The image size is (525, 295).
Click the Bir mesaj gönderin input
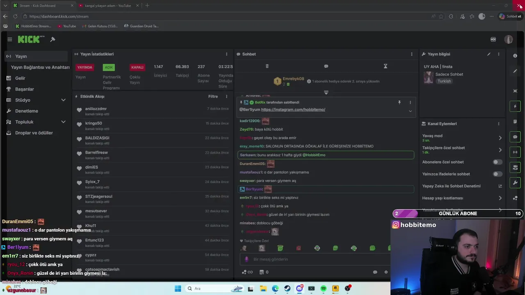[316, 259]
